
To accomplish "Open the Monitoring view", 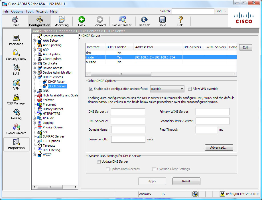I will [62, 21].
